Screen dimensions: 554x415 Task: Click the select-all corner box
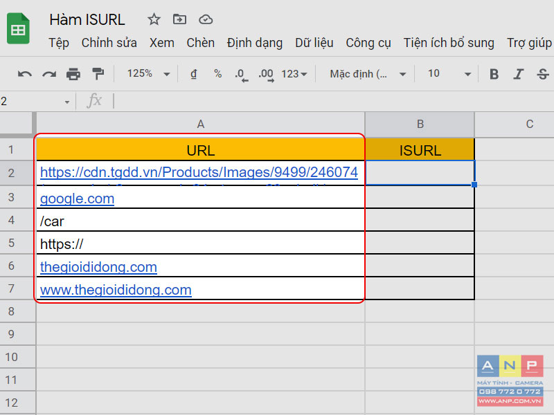point(17,124)
